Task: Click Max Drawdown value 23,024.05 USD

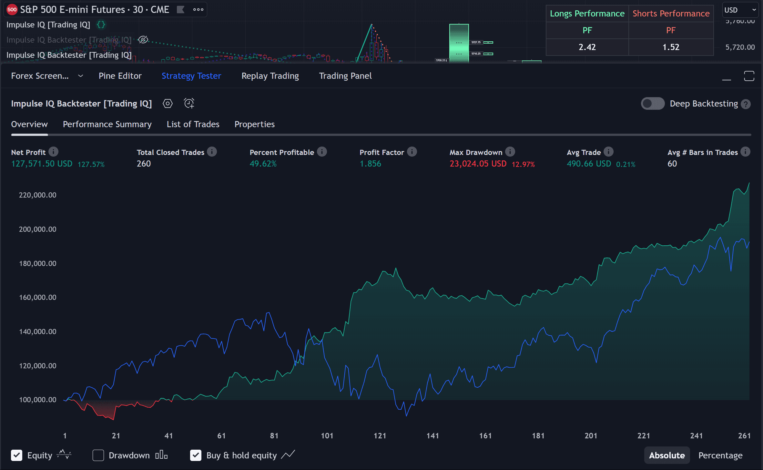Action: tap(478, 164)
